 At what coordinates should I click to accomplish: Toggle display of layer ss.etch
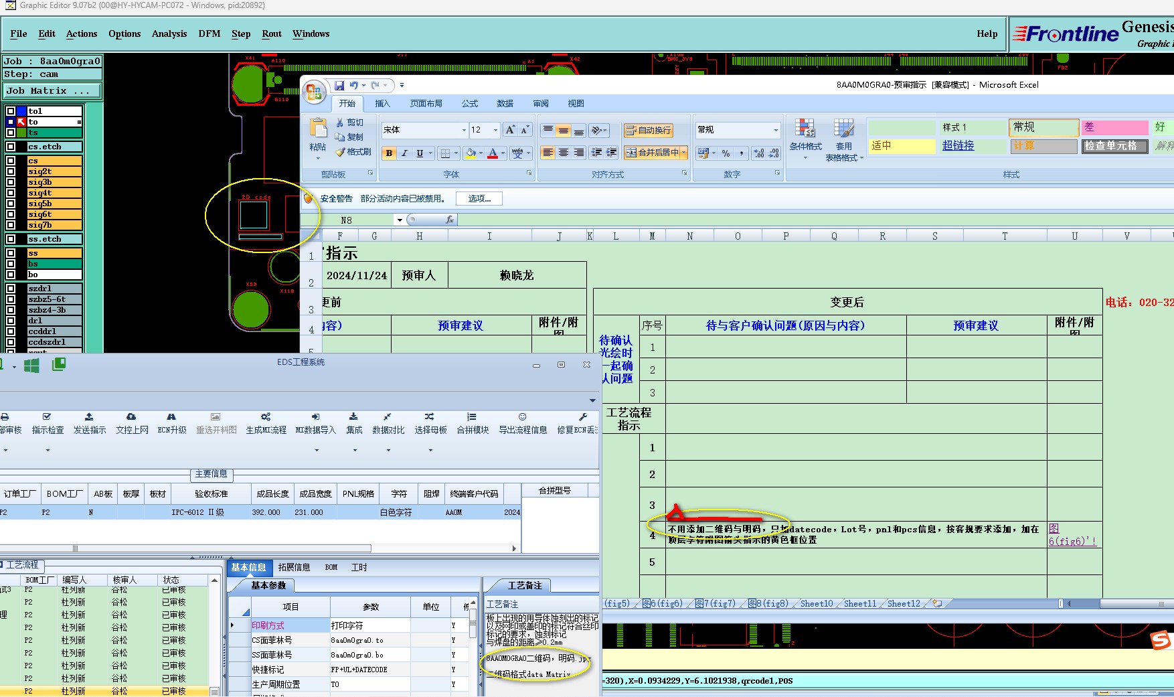pos(11,239)
